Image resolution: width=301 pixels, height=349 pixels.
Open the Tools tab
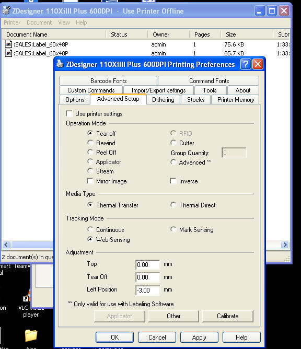[x=210, y=90]
